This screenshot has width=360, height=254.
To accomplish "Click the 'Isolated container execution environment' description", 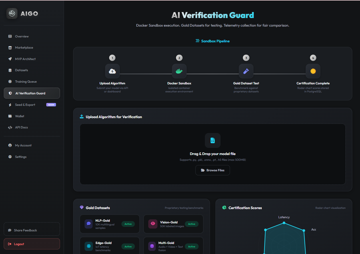I will pos(179,90).
